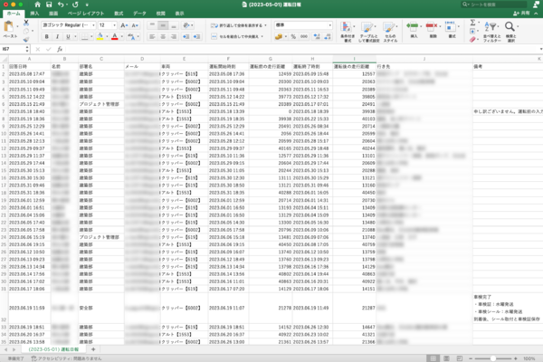This screenshot has height=362, width=543.
Task: Open the Quick Access Toolbar customize arrow
Action: coord(87,5)
